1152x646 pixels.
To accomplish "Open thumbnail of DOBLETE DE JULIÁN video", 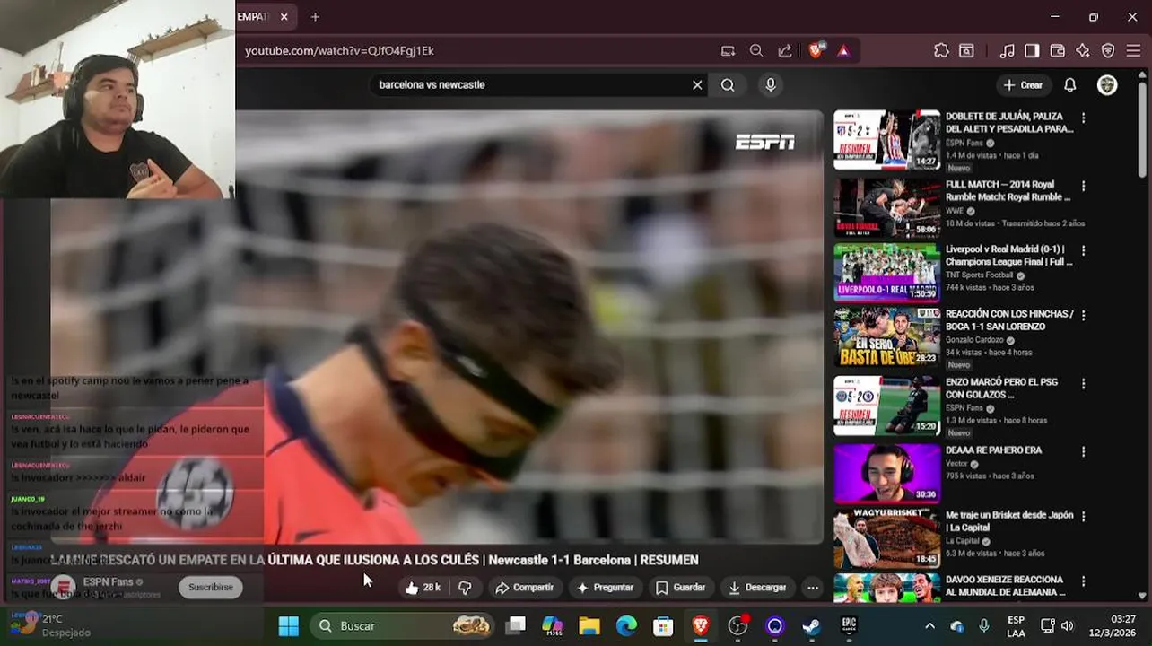I will (x=886, y=140).
